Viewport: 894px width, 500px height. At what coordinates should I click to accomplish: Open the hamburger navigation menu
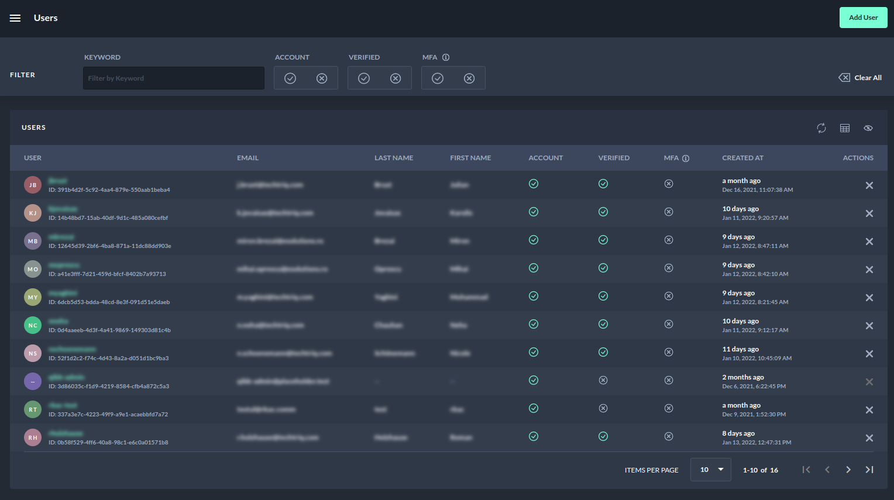pos(15,18)
